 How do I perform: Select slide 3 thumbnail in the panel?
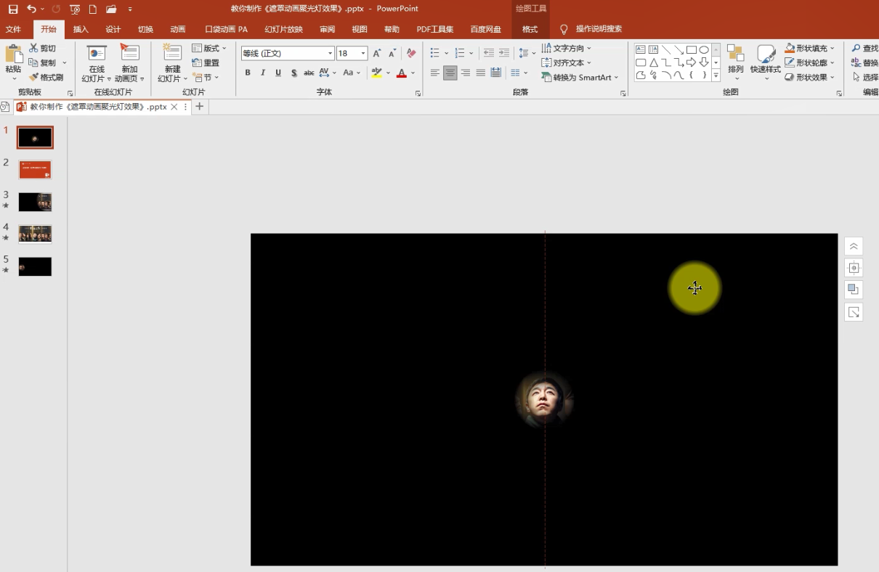pyautogui.click(x=35, y=202)
